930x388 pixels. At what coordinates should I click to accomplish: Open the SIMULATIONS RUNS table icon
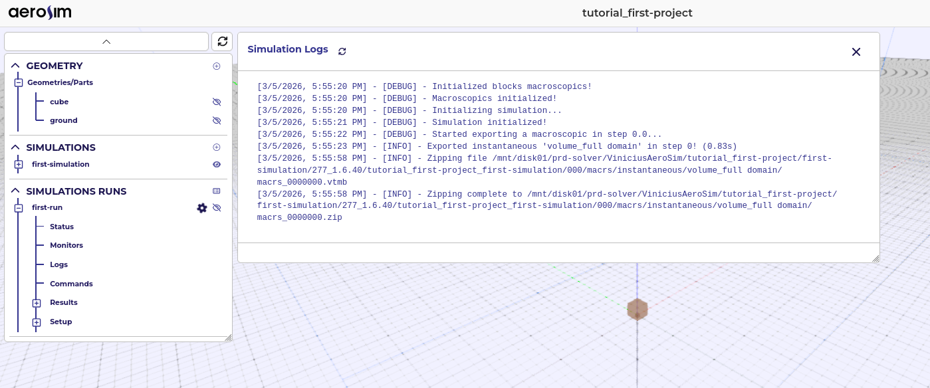click(216, 191)
